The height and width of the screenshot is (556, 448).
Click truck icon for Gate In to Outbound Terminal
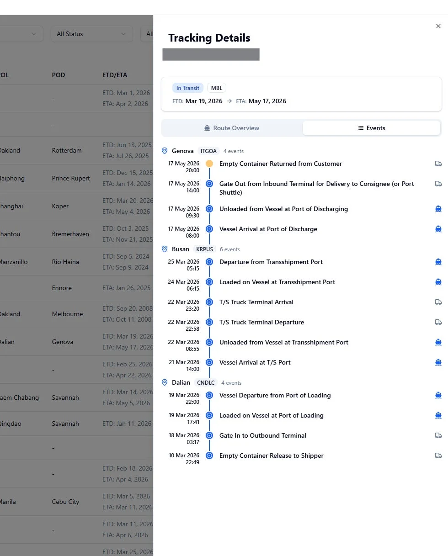point(438,435)
